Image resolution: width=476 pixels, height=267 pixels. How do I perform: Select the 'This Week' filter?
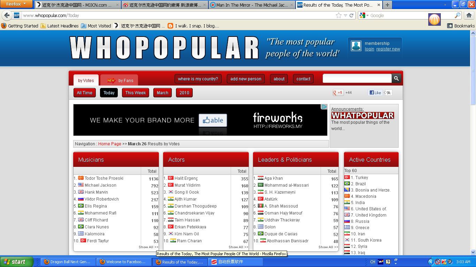(x=136, y=93)
